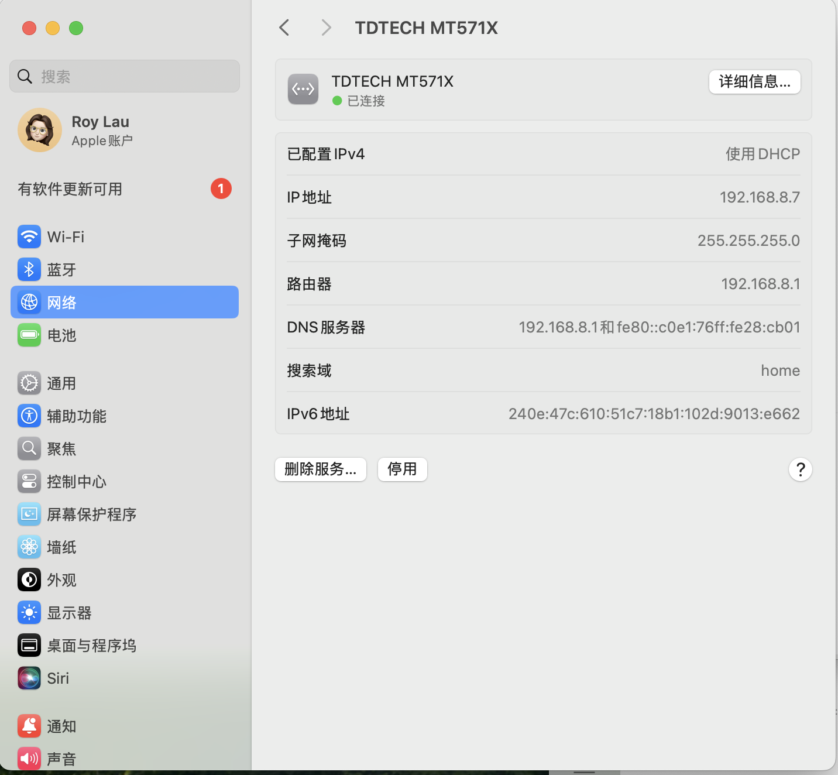This screenshot has width=838, height=775.
Task: Click the DNS servers value with fe80 address
Action: pyautogui.click(x=660, y=327)
